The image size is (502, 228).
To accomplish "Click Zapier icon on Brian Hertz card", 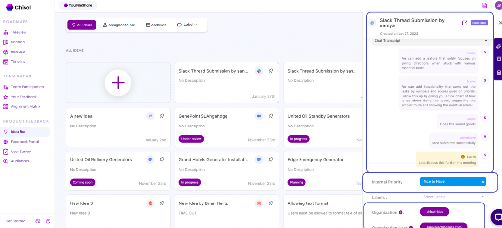I will [x=259, y=203].
